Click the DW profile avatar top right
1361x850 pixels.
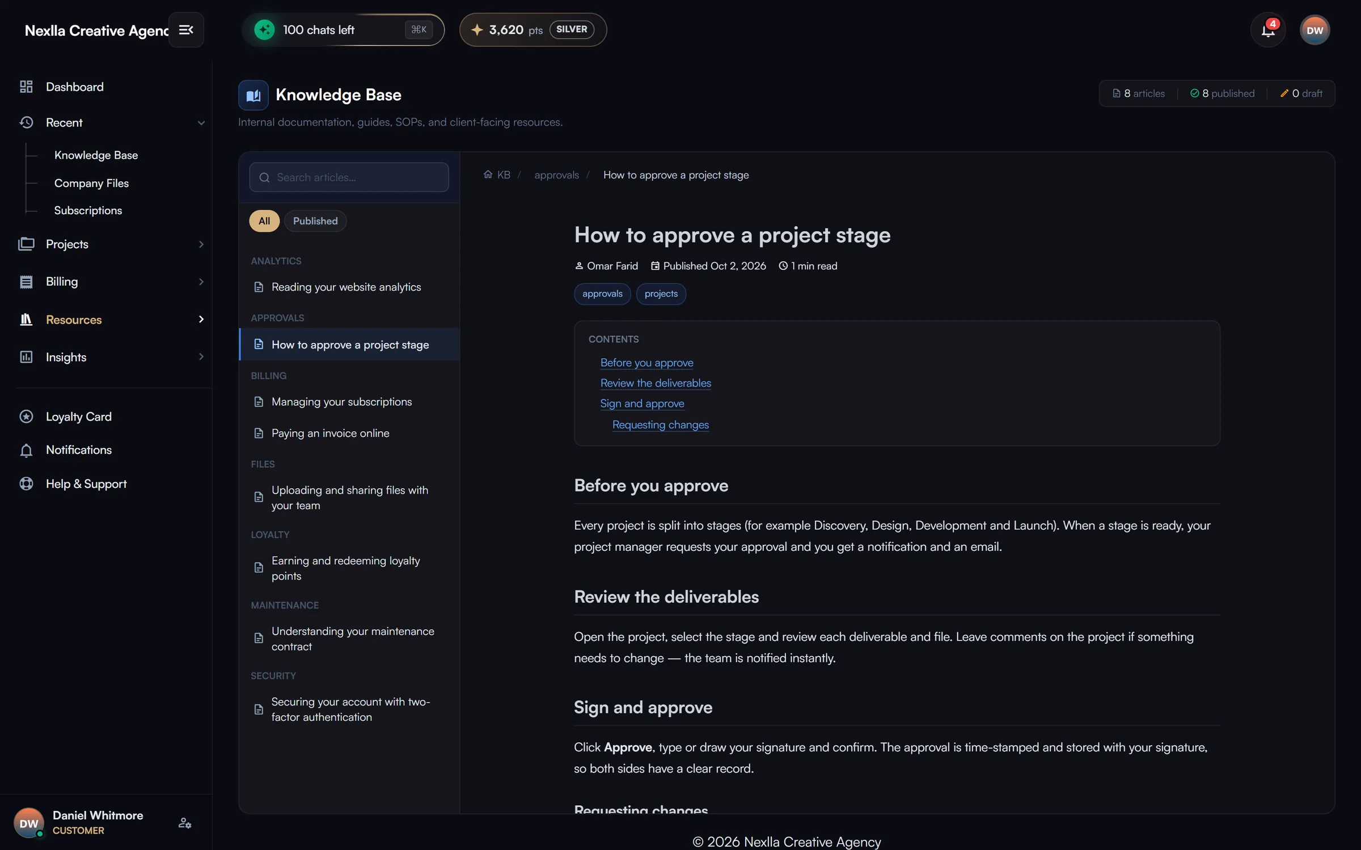1314,30
